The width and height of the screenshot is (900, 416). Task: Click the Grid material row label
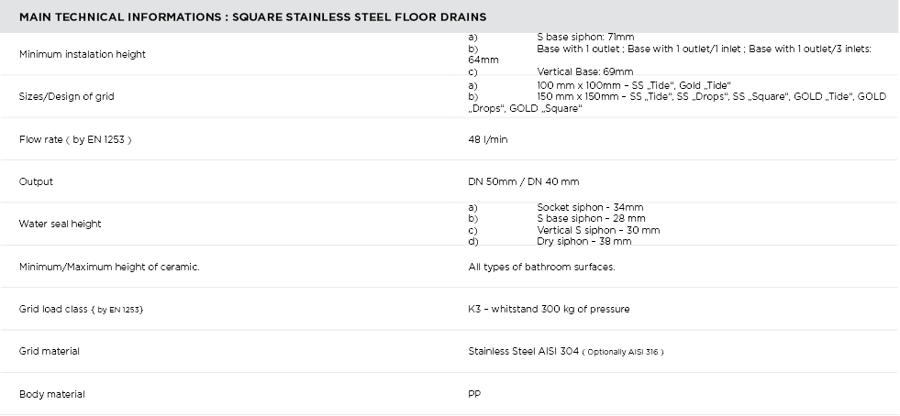pos(50,351)
